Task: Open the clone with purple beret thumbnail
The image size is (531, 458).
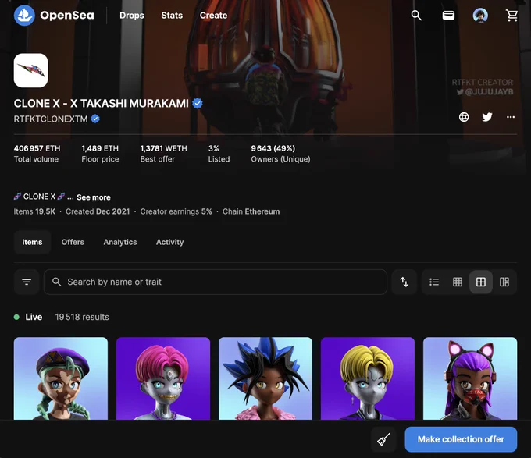Action: [61, 378]
